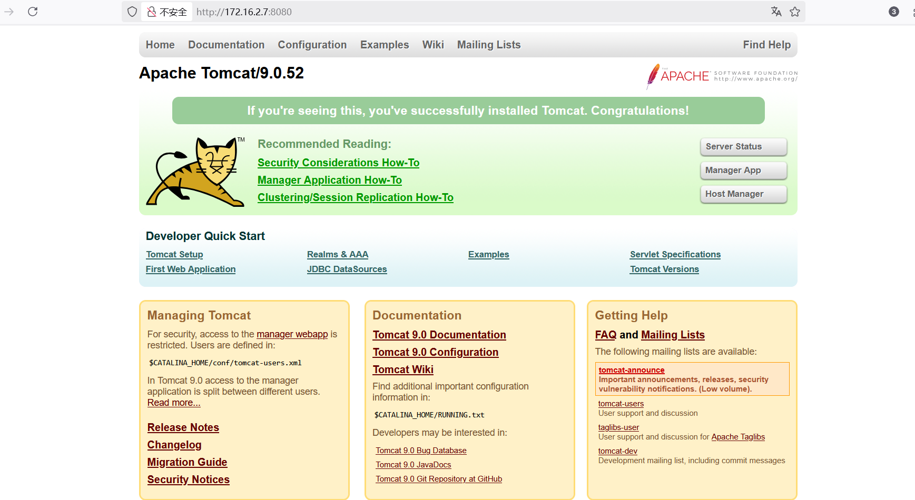Click the Tomcat cat mascot image

tap(195, 172)
